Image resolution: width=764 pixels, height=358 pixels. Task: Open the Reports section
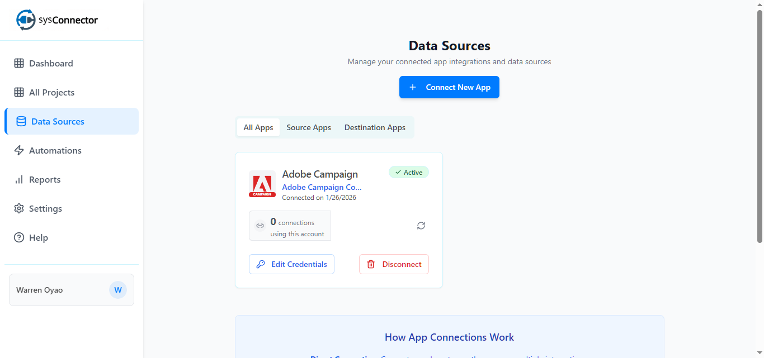tap(72, 179)
